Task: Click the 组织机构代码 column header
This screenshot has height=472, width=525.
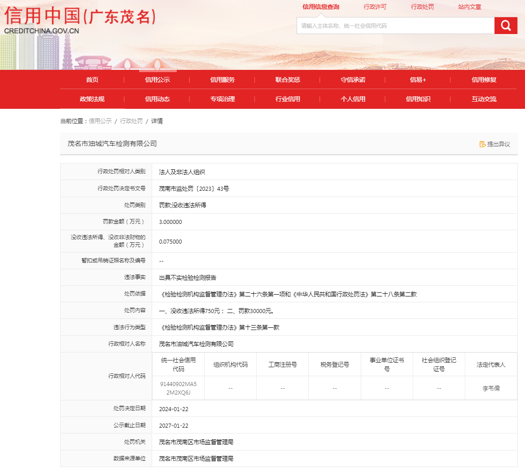Action: point(230,365)
